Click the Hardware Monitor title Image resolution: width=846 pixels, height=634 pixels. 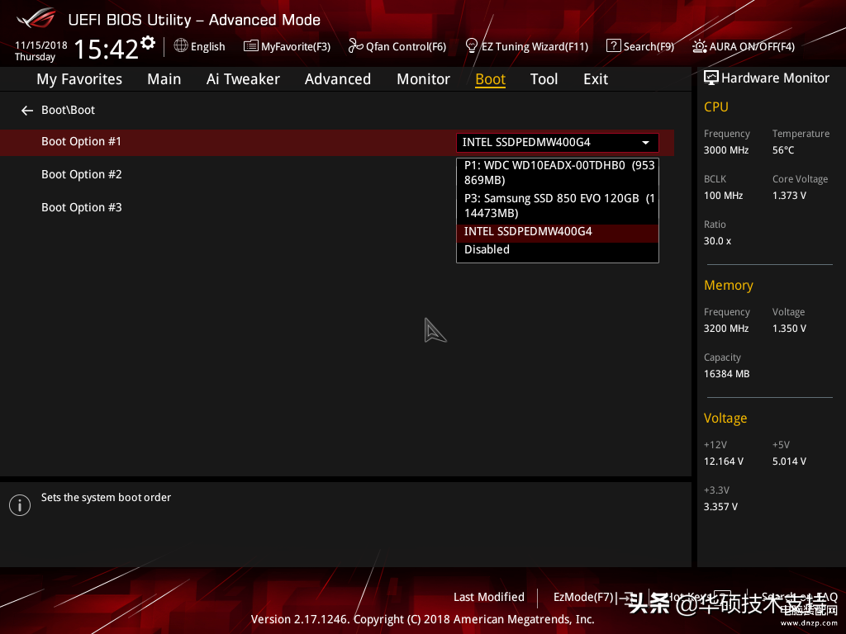(775, 78)
